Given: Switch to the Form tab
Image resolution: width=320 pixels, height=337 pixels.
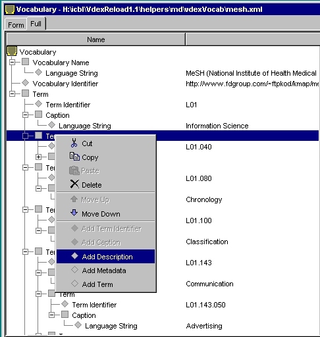Looking at the screenshot, I should pyautogui.click(x=16, y=25).
